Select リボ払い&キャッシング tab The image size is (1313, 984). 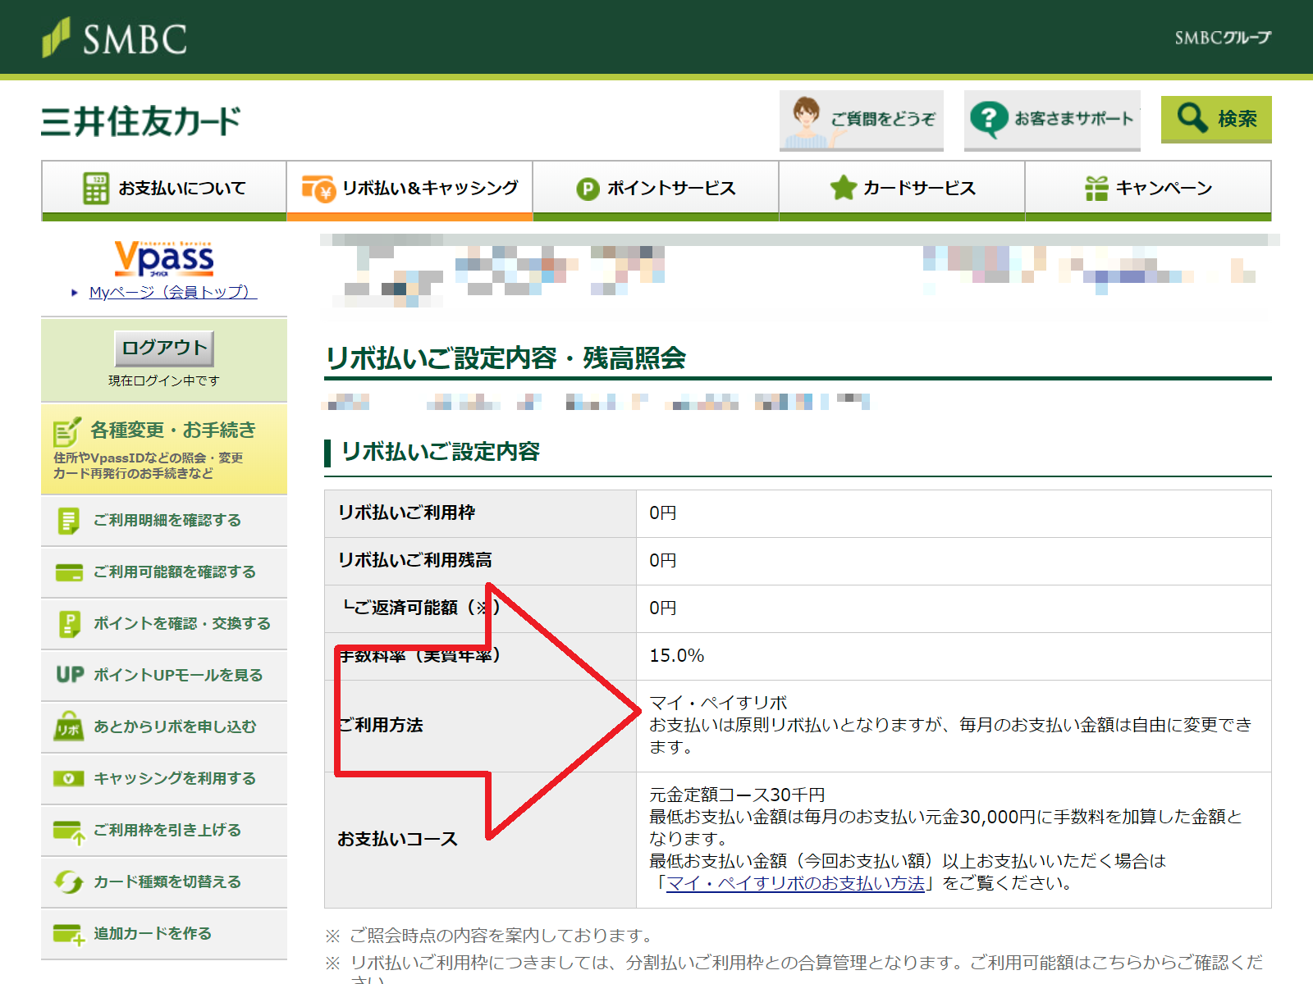click(410, 189)
